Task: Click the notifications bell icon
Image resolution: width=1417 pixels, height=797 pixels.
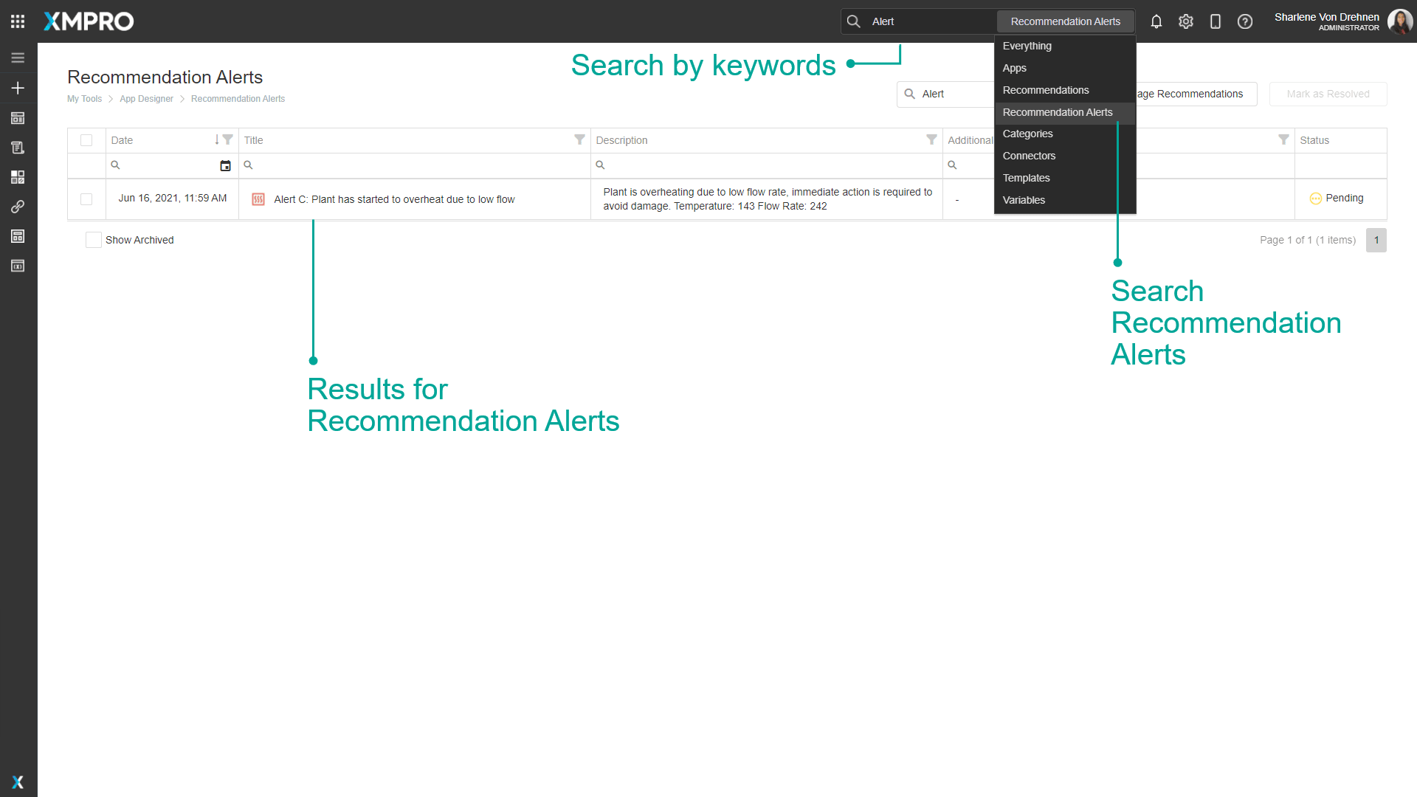Action: [1156, 21]
